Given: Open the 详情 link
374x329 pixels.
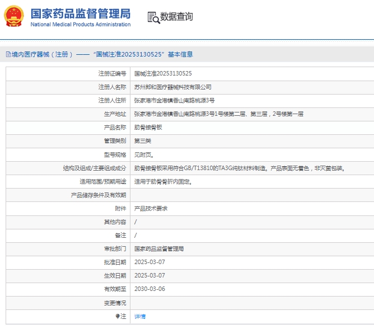Looking at the screenshot, I should (140, 316).
